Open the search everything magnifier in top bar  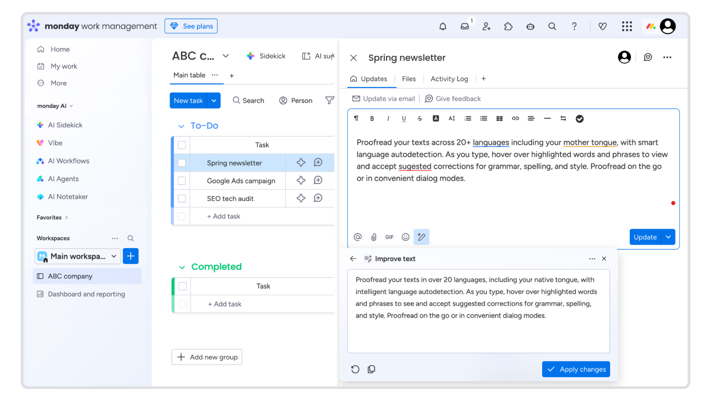pyautogui.click(x=552, y=26)
